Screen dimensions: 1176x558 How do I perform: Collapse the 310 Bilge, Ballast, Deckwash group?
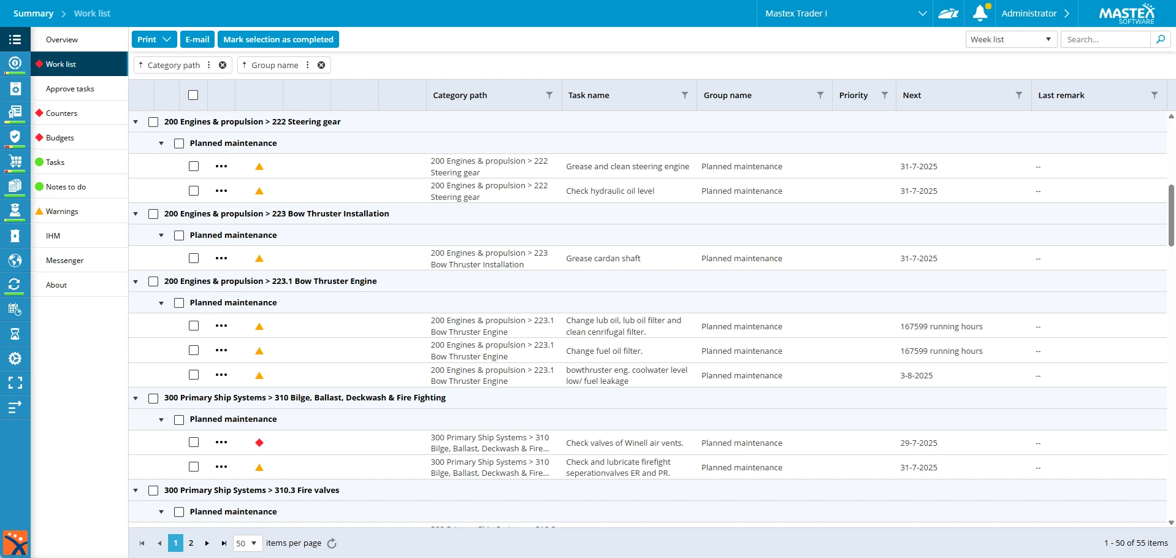(136, 398)
